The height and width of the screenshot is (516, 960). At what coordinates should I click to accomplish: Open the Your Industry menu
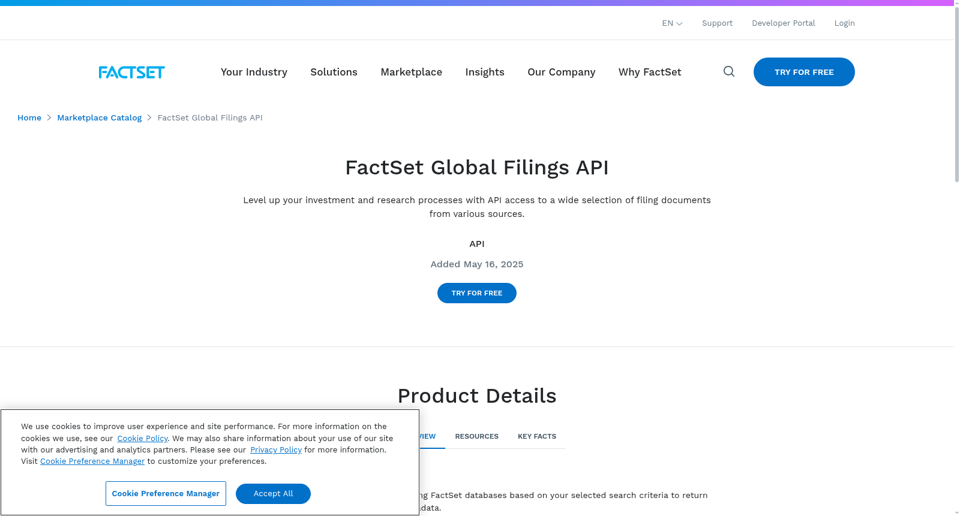click(x=254, y=72)
